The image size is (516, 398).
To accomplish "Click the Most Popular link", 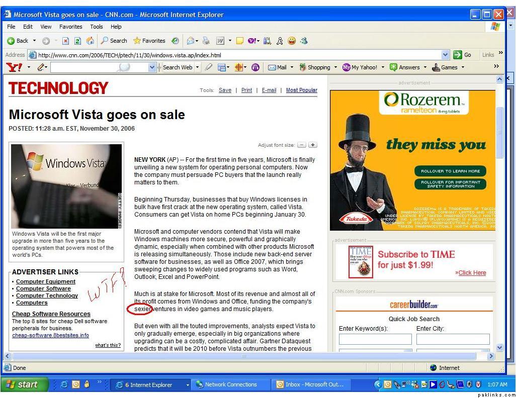I will (301, 90).
